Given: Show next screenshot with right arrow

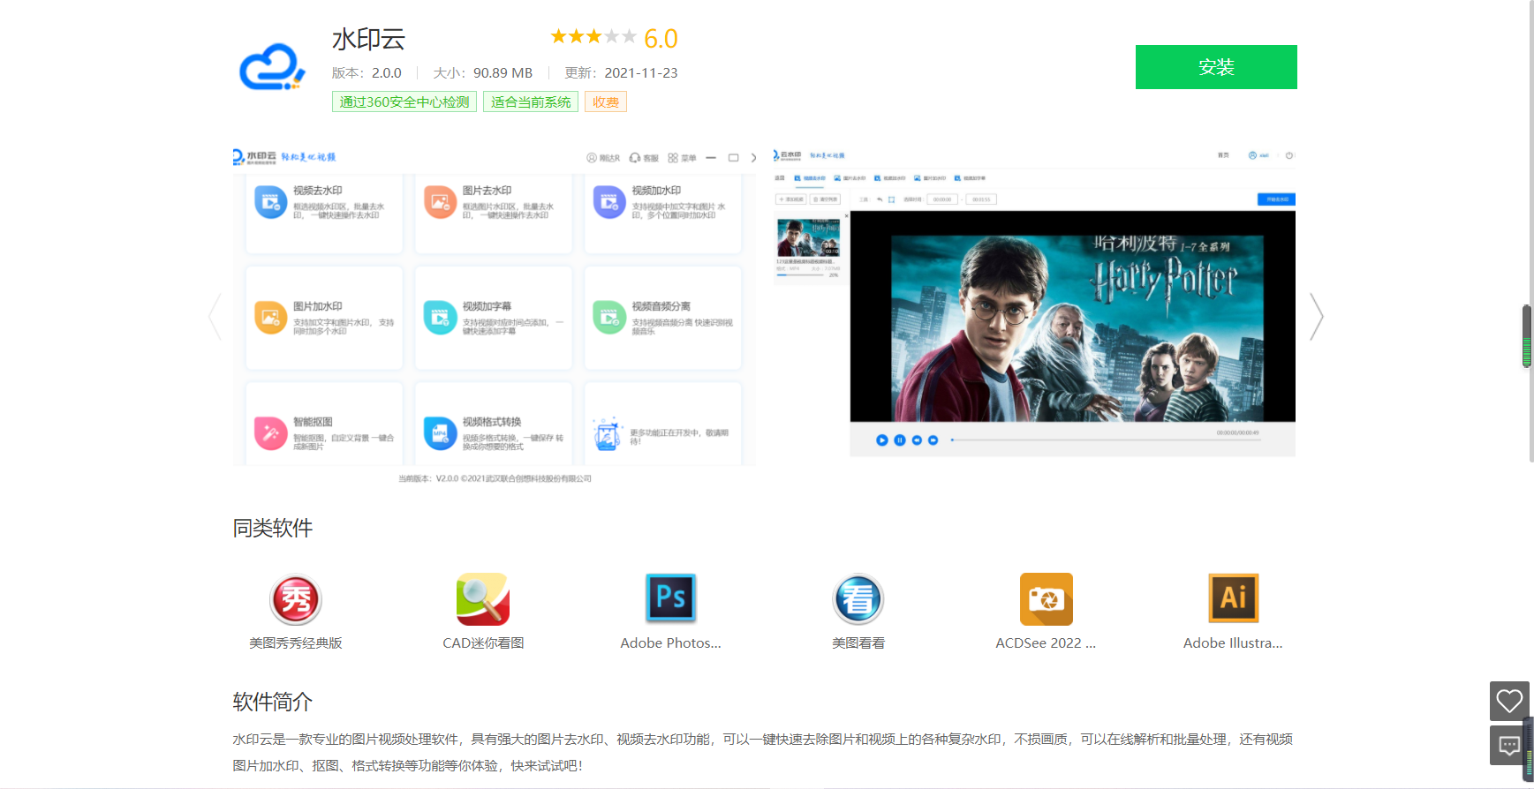Looking at the screenshot, I should click(x=1316, y=316).
